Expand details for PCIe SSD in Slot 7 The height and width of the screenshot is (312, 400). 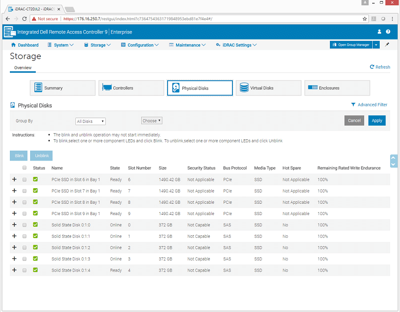coord(14,191)
